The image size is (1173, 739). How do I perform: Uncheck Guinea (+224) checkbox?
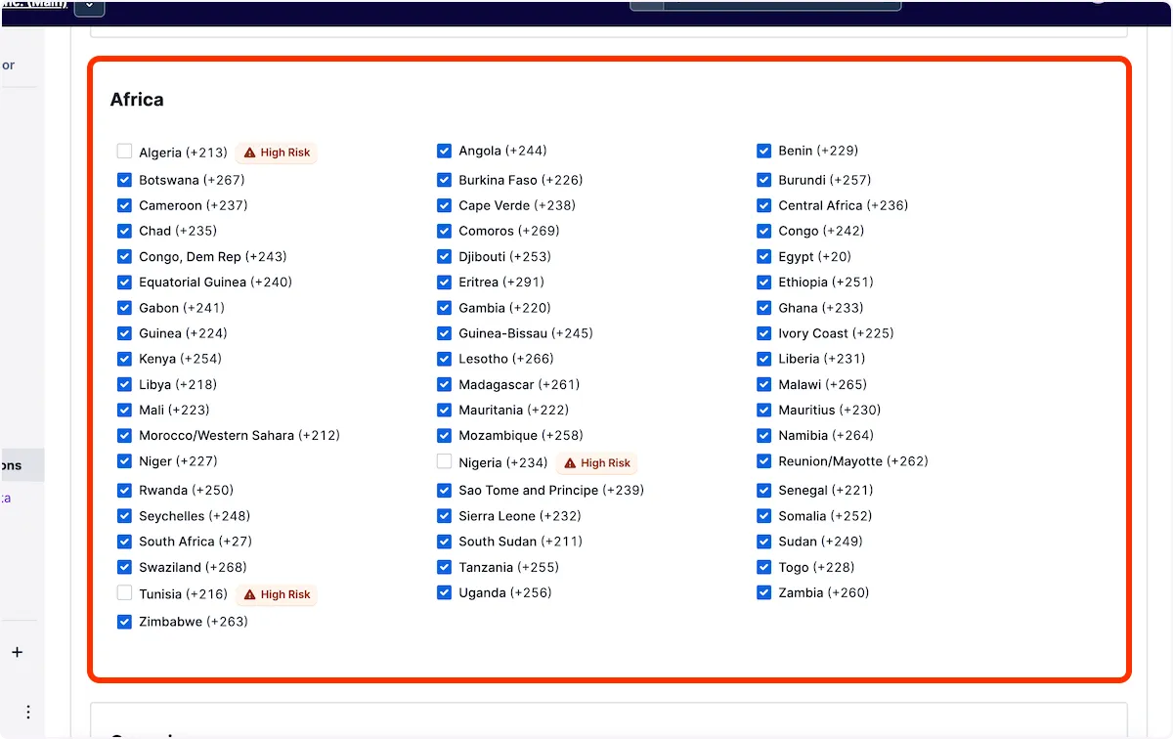tap(124, 332)
